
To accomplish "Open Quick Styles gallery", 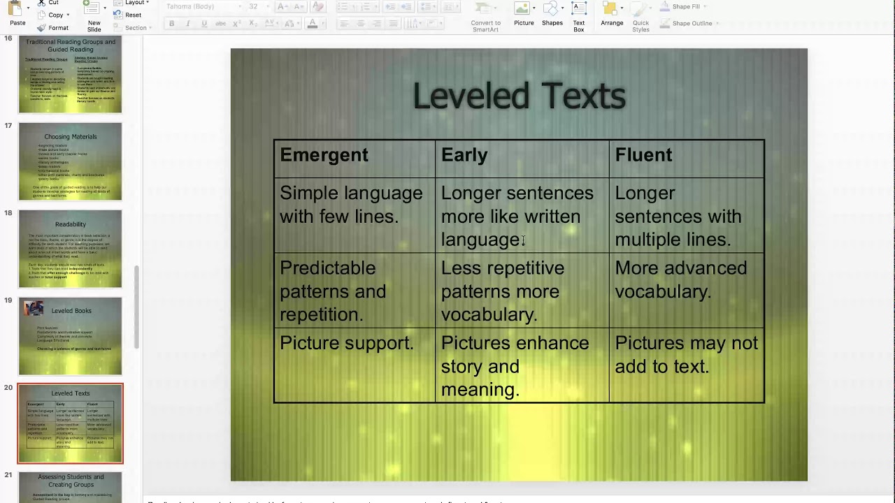I will [x=640, y=17].
